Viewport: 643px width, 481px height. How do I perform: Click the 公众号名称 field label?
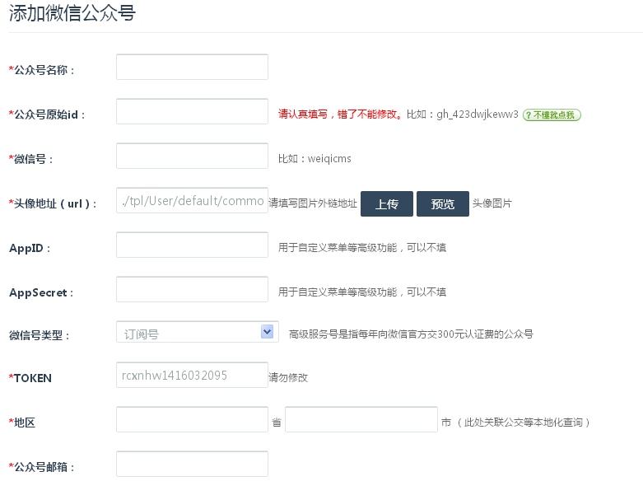click(x=44, y=71)
